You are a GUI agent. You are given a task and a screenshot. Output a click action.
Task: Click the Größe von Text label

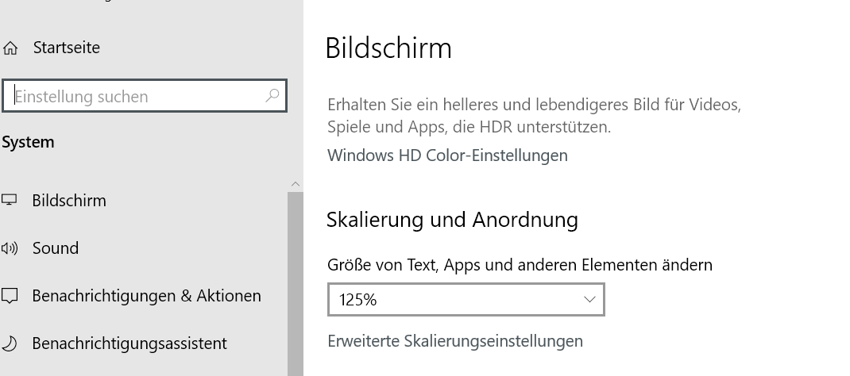coord(520,265)
